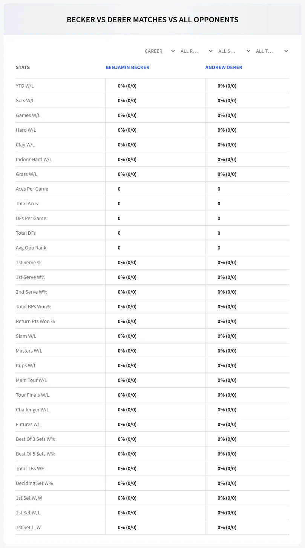
Task: Click the page title Becker vs Derer heading
Action: 153,20
